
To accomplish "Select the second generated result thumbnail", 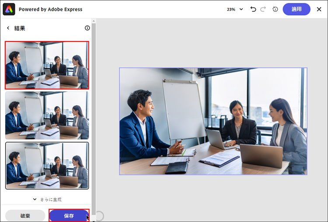I will 47,115.
